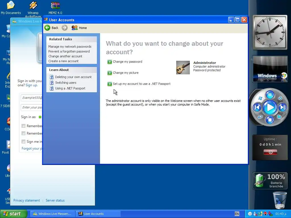Toggle Sign me in checkbox in Messenger
This screenshot has height=218, width=291.
coord(23,142)
